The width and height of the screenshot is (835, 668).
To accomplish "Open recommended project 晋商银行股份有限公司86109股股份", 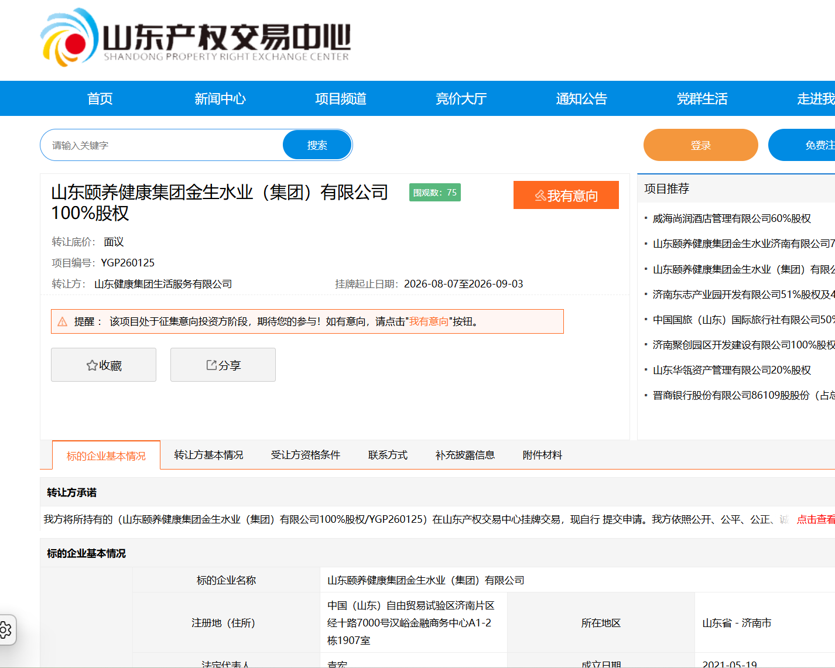I will [744, 395].
